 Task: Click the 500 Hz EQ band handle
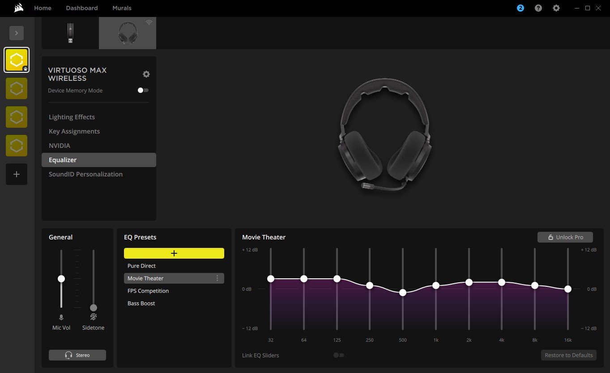403,293
